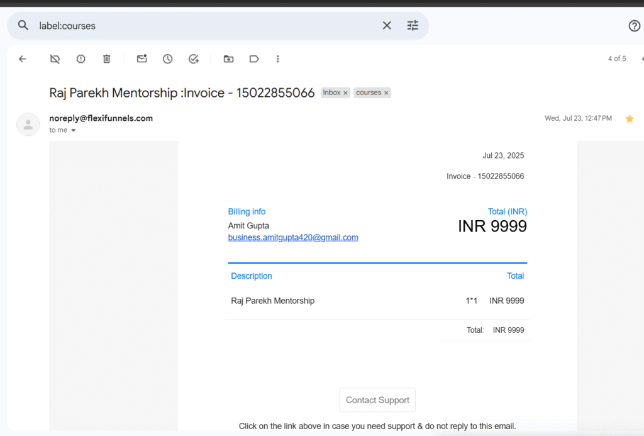Show advanced search options filter

413,26
